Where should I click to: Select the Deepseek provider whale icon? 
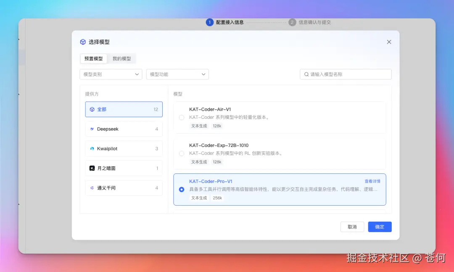tap(92, 129)
